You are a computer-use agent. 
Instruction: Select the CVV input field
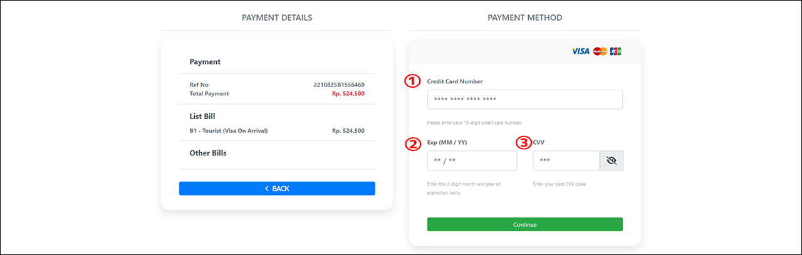(566, 160)
